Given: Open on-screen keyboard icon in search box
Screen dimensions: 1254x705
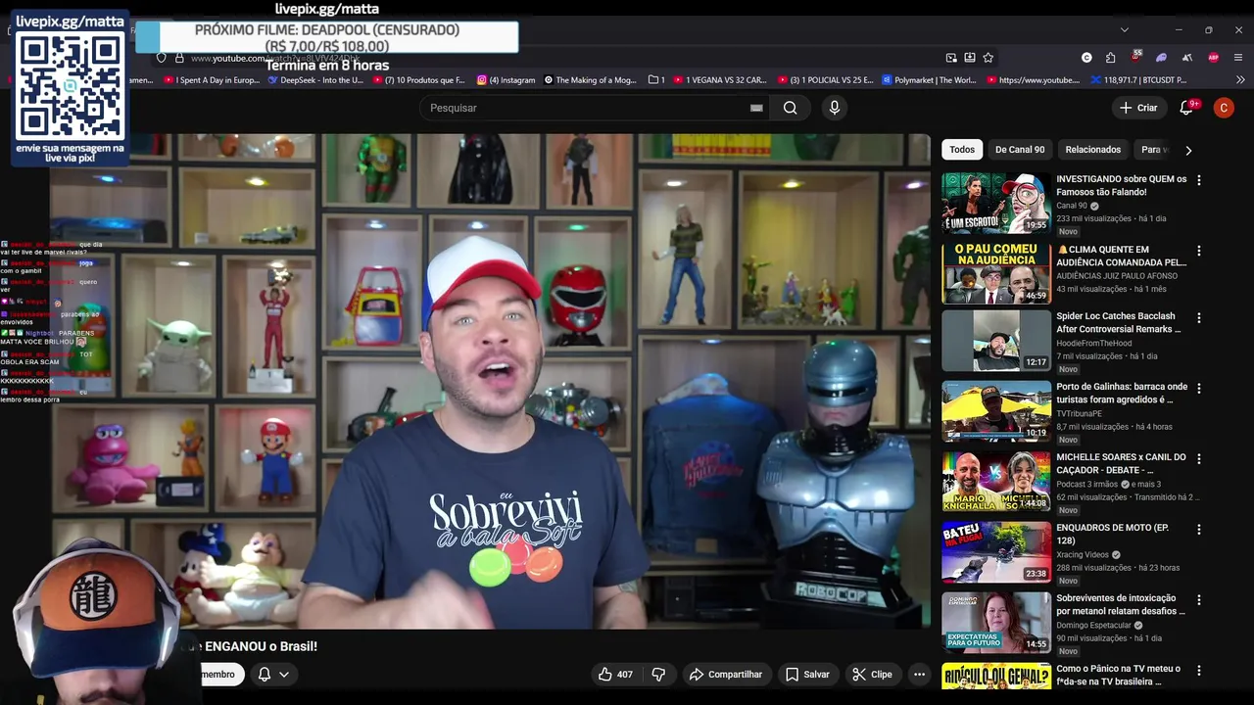Looking at the screenshot, I should (756, 108).
